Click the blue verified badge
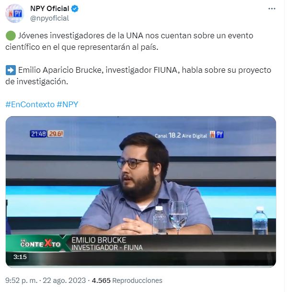The image size is (287, 292). coord(75,9)
